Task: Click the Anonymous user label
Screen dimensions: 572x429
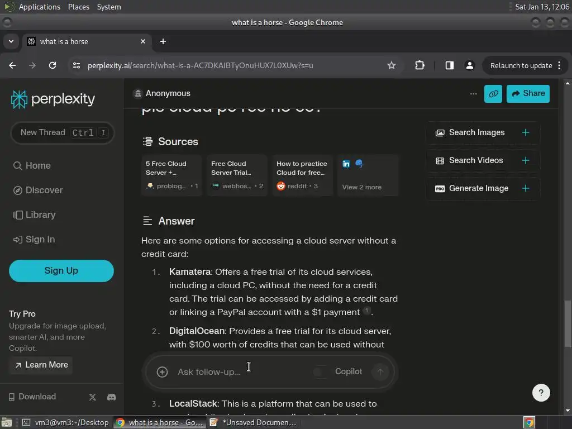Action: coord(168,93)
